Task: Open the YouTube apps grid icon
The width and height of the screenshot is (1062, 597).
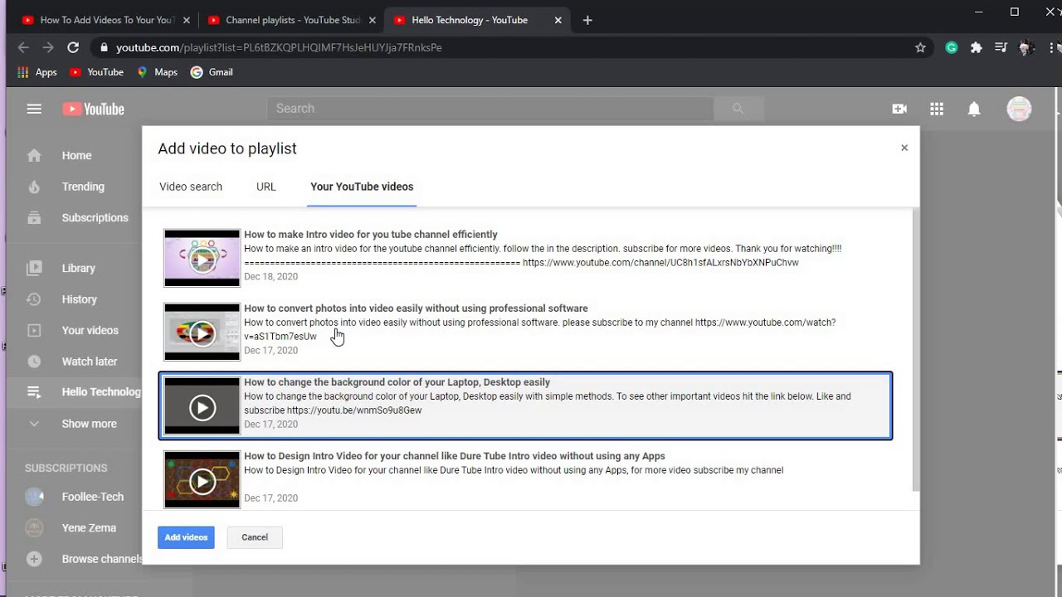Action: (x=937, y=109)
